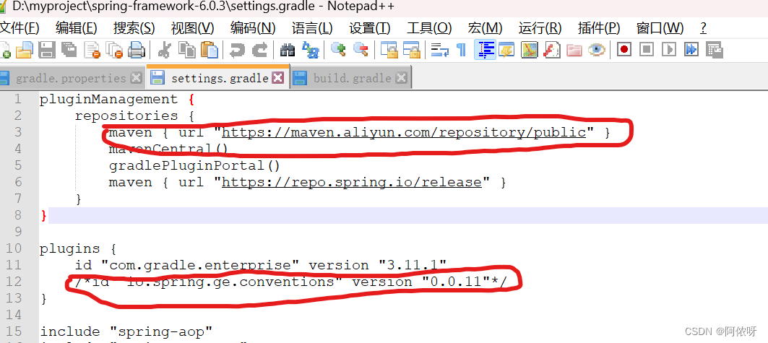This screenshot has width=768, height=343.
Task: Open the ? help menu
Action: pyautogui.click(x=704, y=28)
